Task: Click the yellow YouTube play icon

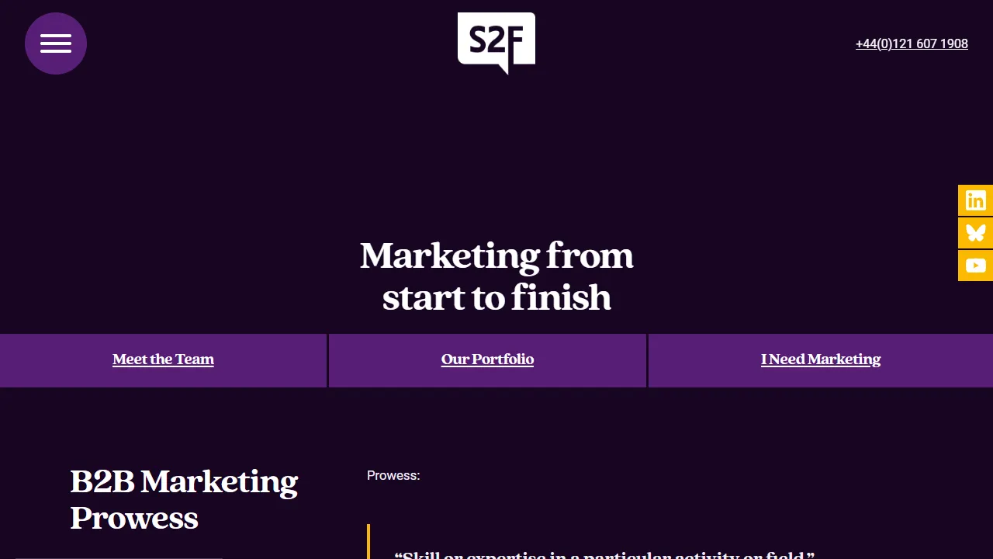Action: click(975, 265)
